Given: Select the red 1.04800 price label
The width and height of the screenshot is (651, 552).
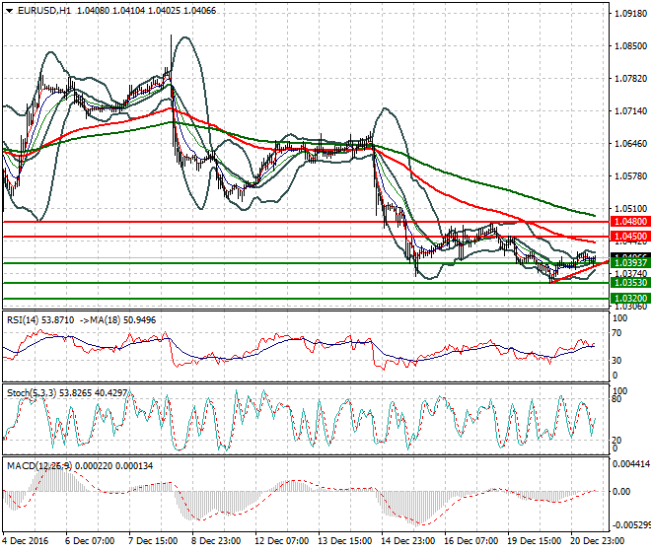Looking at the screenshot, I should pyautogui.click(x=628, y=223).
